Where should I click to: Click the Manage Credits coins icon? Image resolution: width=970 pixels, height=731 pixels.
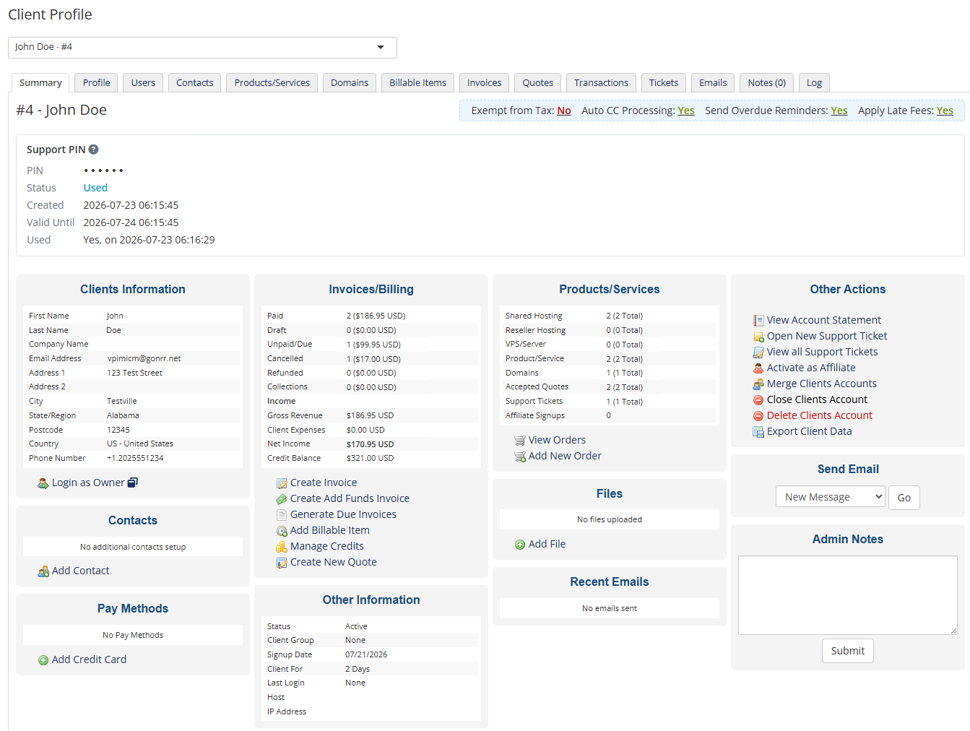pos(282,547)
